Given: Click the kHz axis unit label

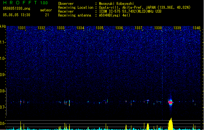Looking at the screenshot, I should 3,26.
